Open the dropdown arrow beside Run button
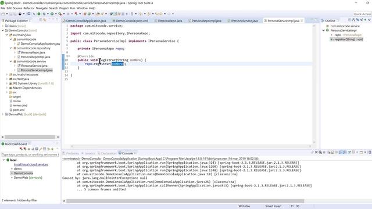This screenshot has width=372, height=209. tap(56, 14)
